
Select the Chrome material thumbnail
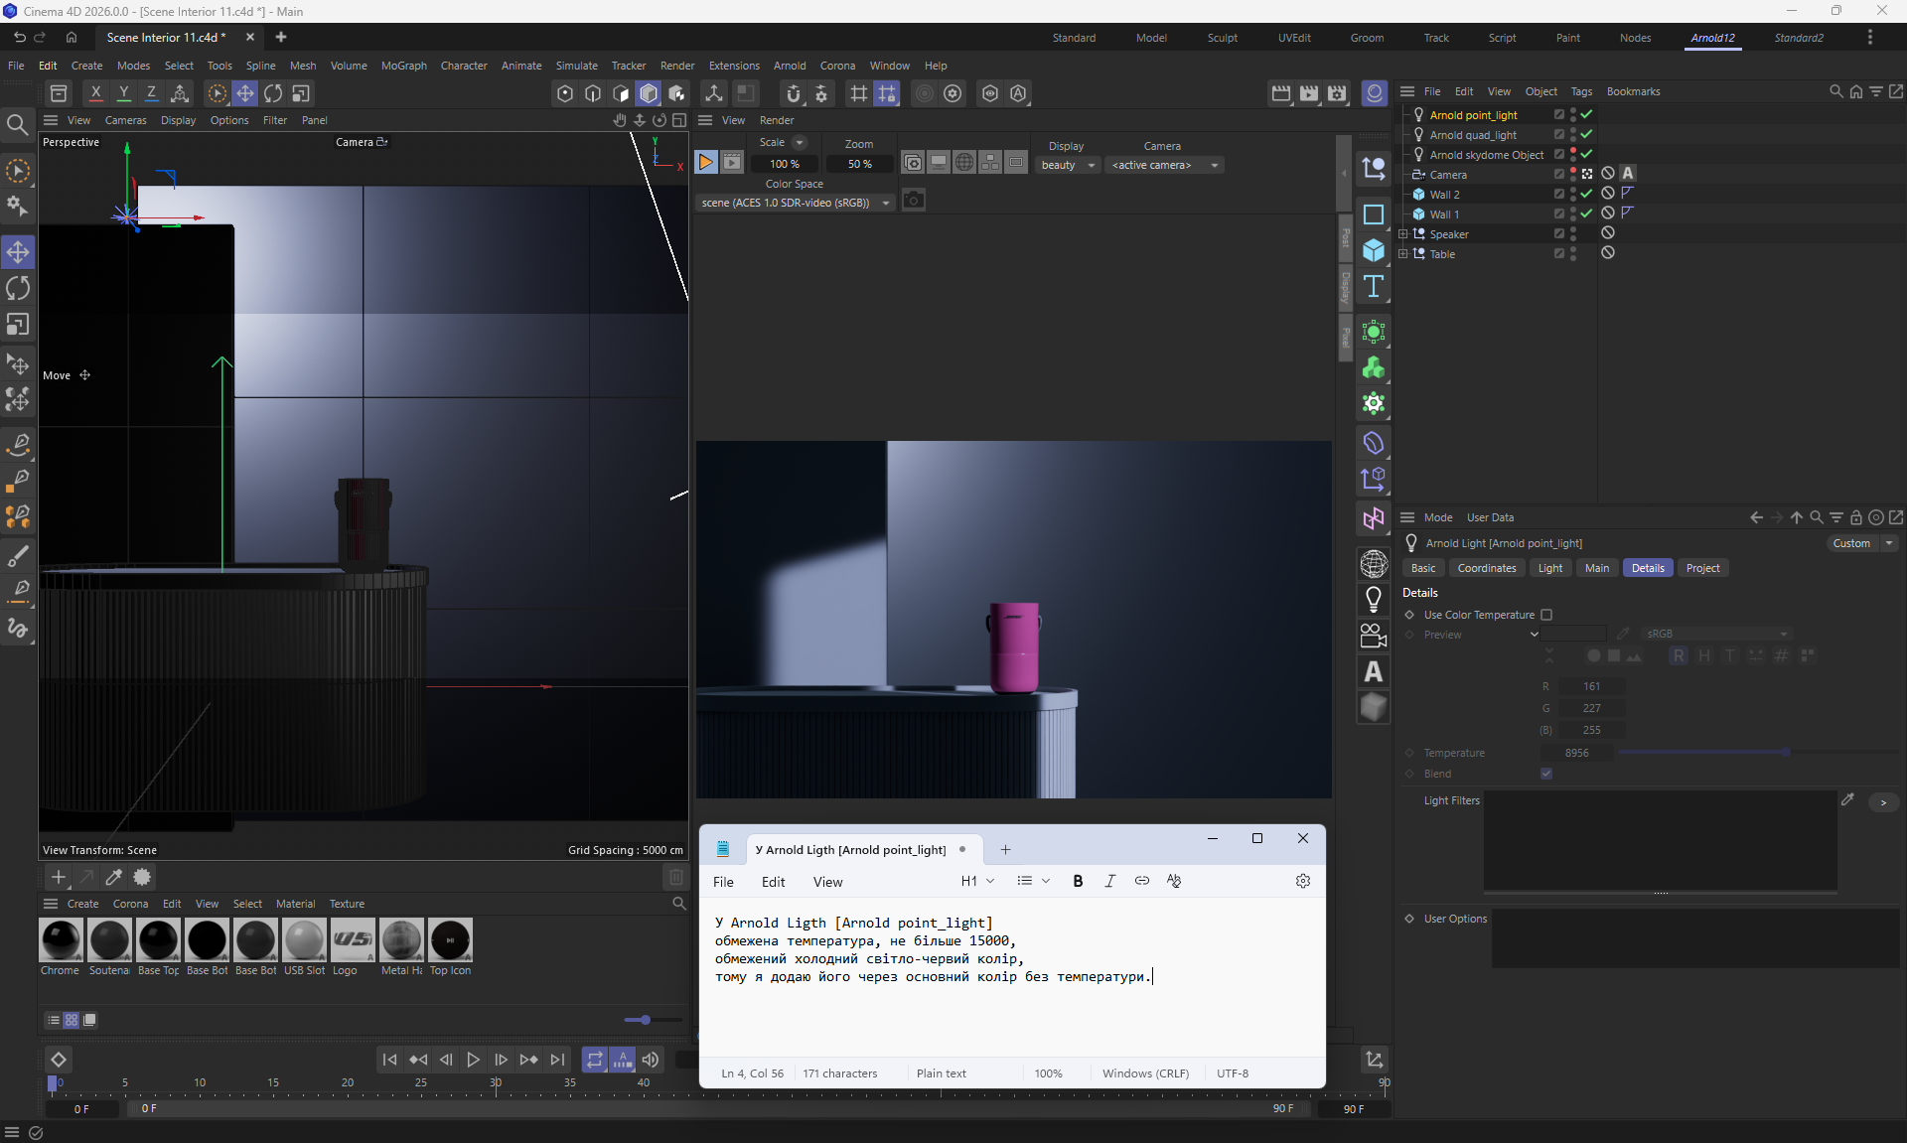61,939
